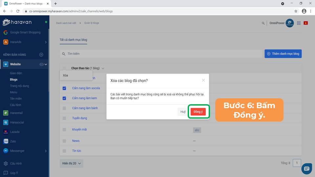Click the red Đồng ý confirm button
The height and width of the screenshot is (177, 315).
[198, 112]
